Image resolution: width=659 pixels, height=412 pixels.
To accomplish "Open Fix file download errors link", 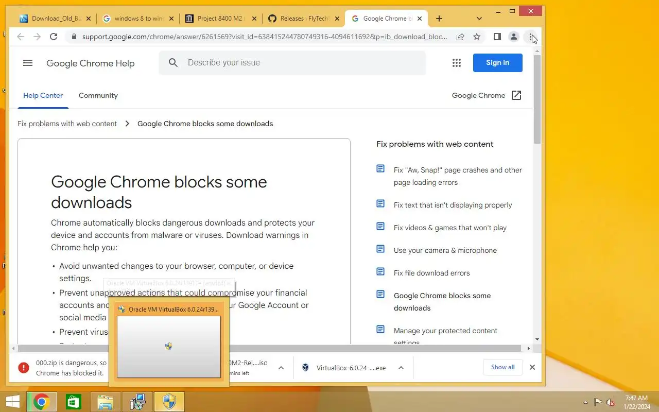I will [x=431, y=273].
